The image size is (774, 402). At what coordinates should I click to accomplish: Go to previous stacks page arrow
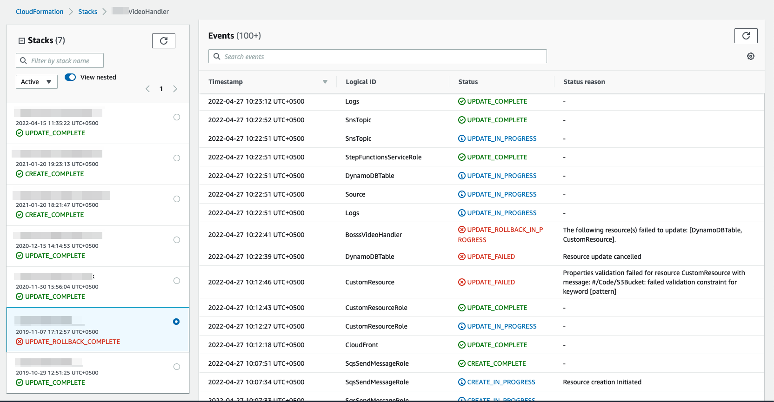point(147,89)
